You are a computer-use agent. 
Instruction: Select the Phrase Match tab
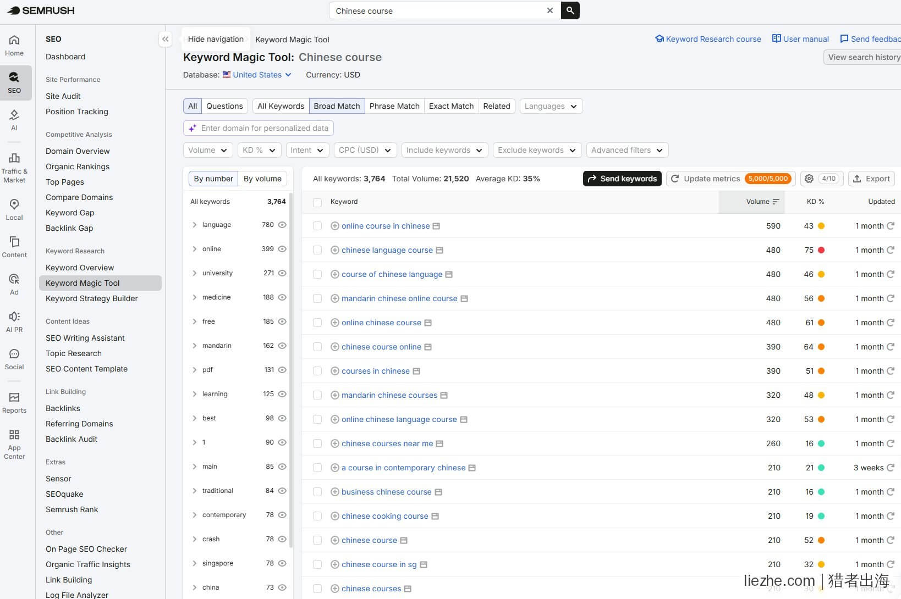coord(394,106)
